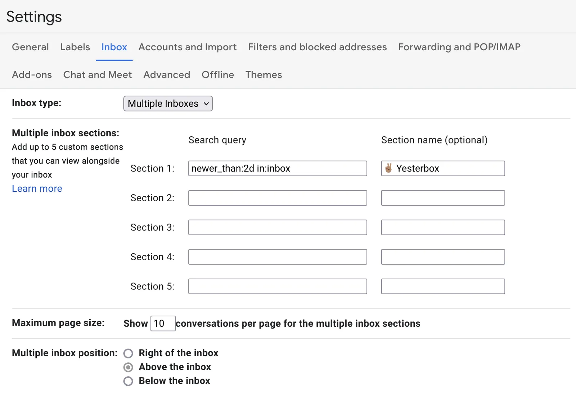
Task: Select the Settings page title
Action: pos(34,17)
